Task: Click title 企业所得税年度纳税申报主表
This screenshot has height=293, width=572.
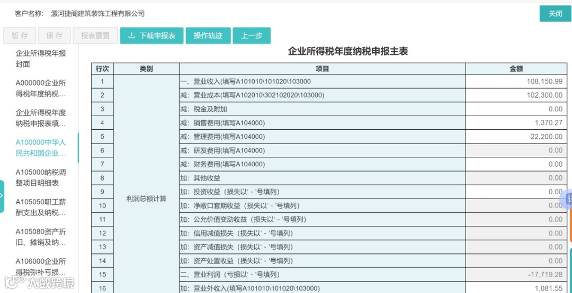Action: coord(347,52)
